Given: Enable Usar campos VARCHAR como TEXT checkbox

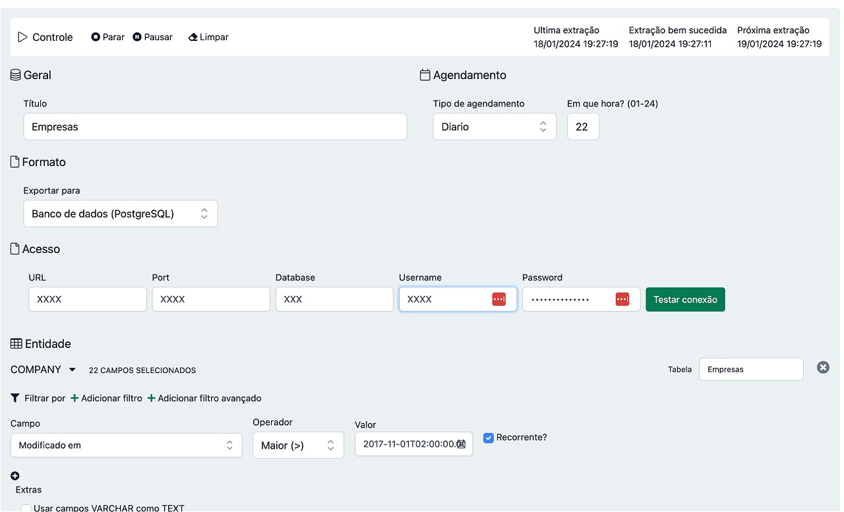Looking at the screenshot, I should coord(26,508).
